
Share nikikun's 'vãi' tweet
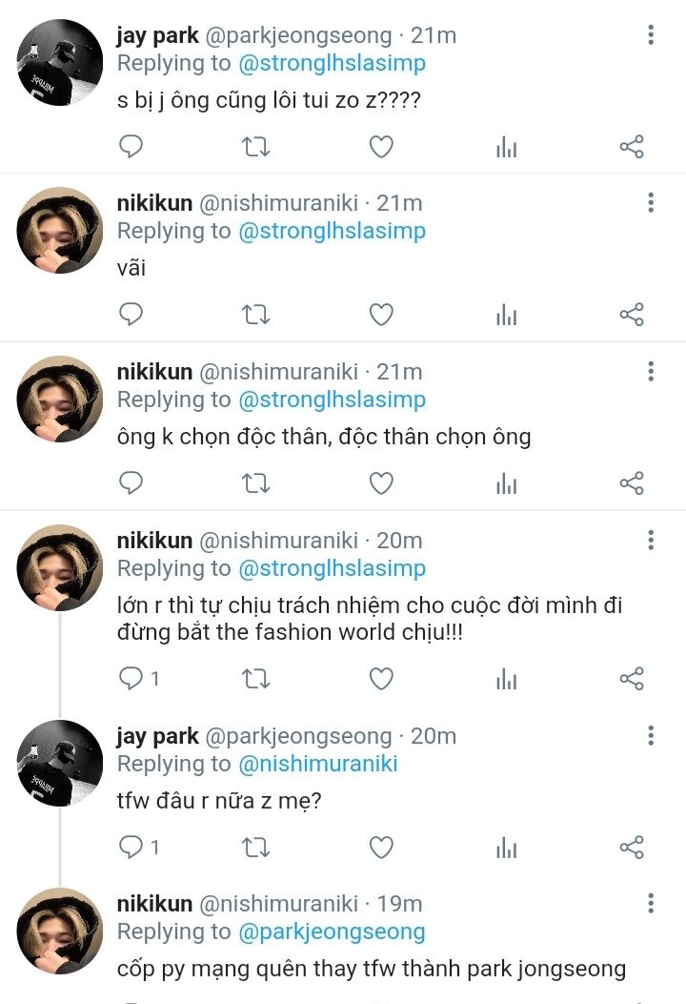pyautogui.click(x=632, y=315)
